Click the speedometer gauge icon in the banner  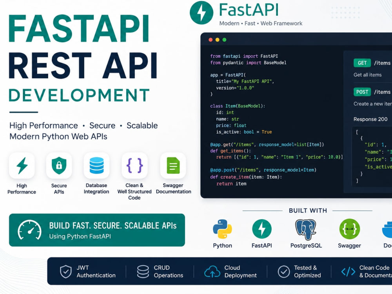point(29,230)
